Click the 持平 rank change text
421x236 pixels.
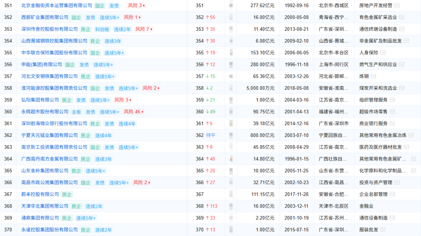(x=211, y=135)
